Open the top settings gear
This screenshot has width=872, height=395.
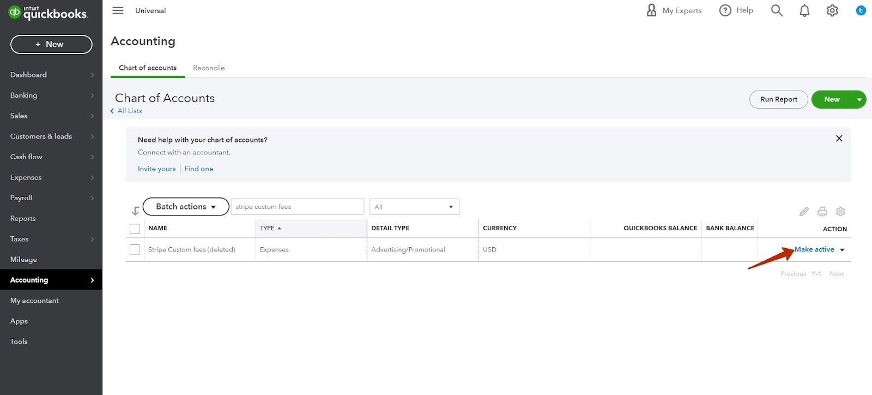click(832, 10)
